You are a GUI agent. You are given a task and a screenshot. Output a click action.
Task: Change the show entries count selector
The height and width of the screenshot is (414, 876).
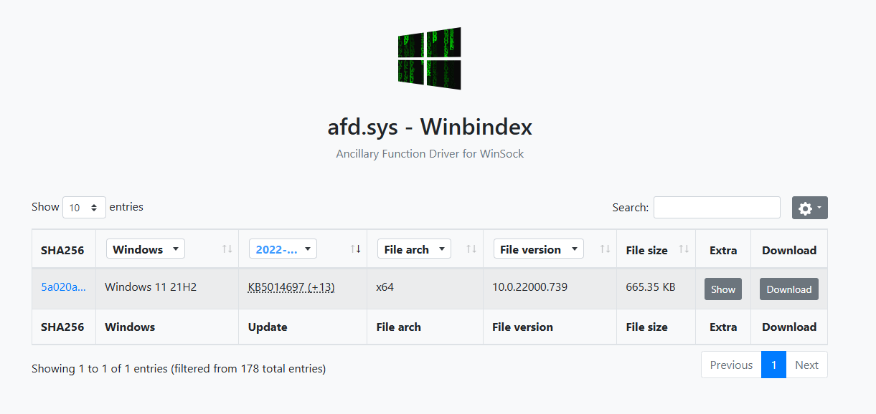pyautogui.click(x=84, y=207)
